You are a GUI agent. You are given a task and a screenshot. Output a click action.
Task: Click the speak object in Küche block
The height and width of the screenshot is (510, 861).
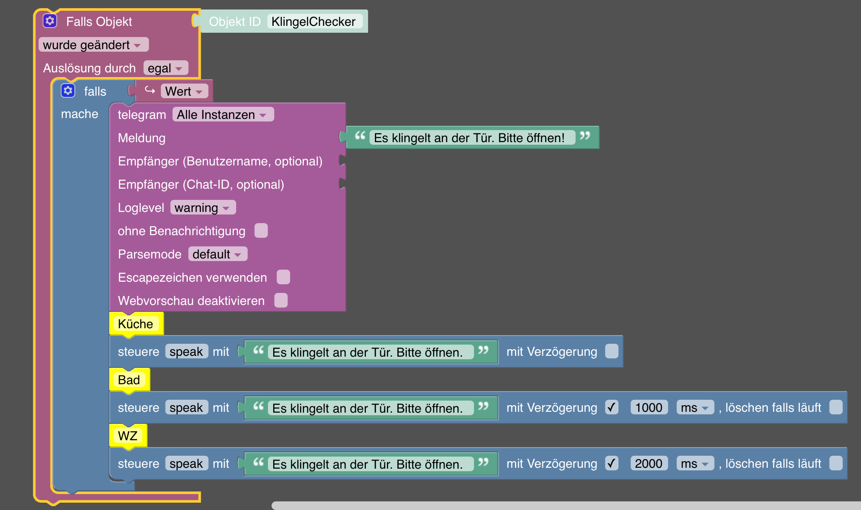pos(186,351)
